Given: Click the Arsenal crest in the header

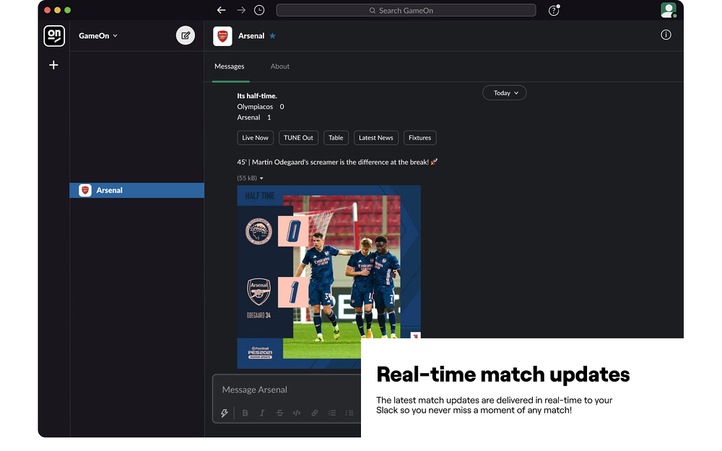Looking at the screenshot, I should [x=222, y=36].
